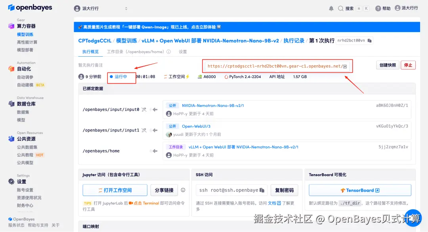Click the yuudi avatar under Open-WebUI/3
The height and width of the screenshot is (232, 428).
[x=169, y=134]
